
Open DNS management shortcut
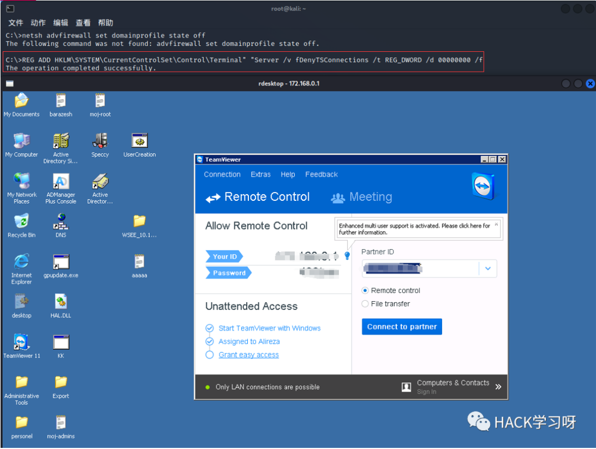coord(61,221)
